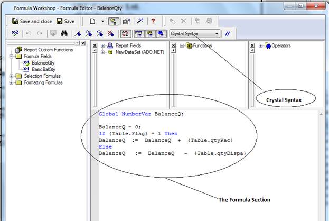Select the Formatting Formulas folder
Screen dimensions: 329x221
tap(43, 82)
